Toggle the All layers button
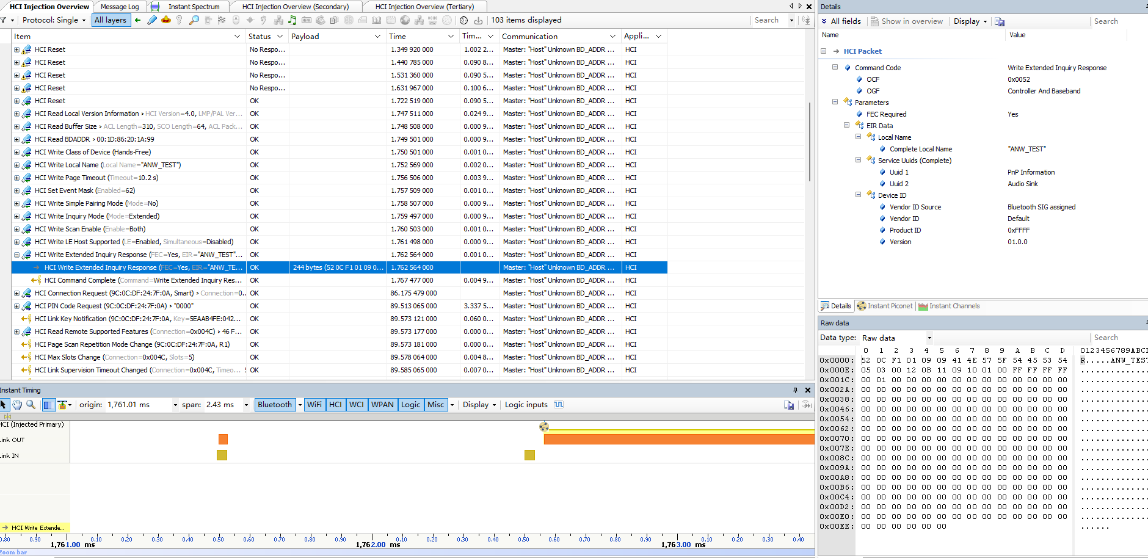This screenshot has height=558, width=1148. pos(111,20)
